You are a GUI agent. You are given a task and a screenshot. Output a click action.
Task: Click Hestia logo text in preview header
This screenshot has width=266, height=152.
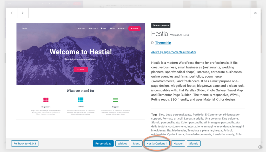(25, 28)
